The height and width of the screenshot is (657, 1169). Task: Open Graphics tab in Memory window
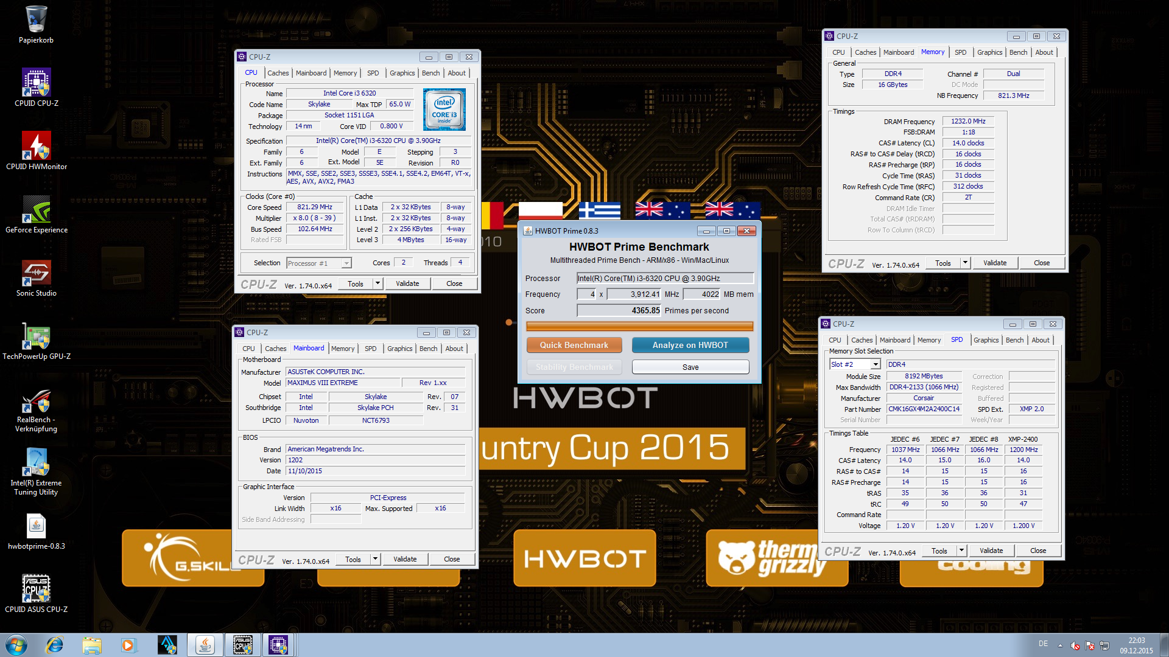[x=989, y=52]
